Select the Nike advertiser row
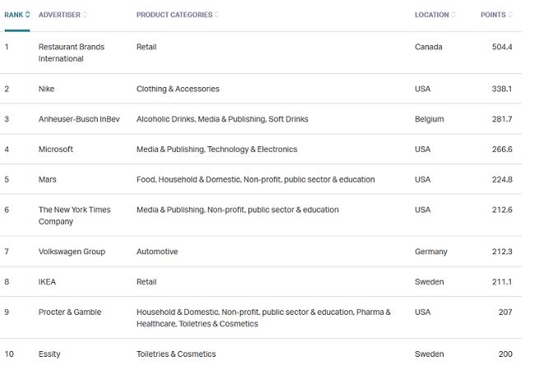Image resolution: width=539 pixels, height=379 pixels. pyautogui.click(x=47, y=89)
